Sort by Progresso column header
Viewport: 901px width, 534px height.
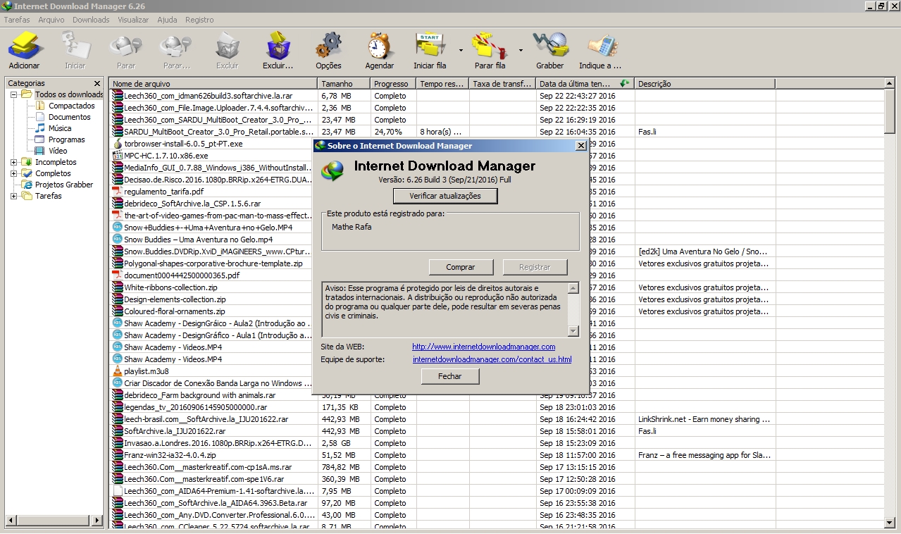click(x=393, y=84)
